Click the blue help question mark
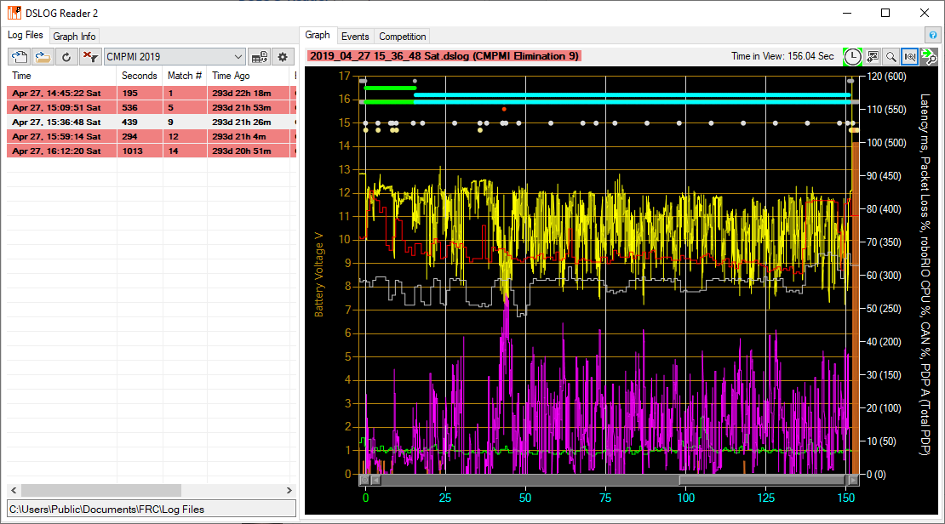 tap(933, 36)
